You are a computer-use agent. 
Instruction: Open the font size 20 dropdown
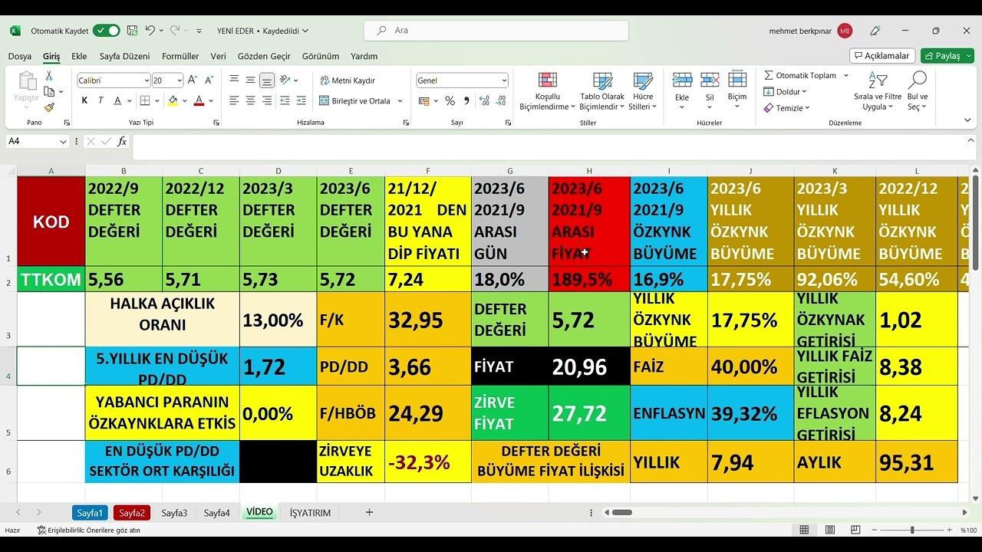point(180,80)
